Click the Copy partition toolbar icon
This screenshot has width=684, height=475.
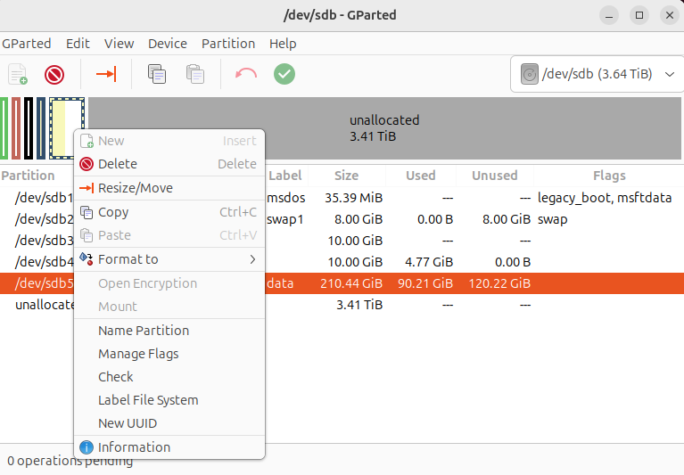(x=157, y=74)
